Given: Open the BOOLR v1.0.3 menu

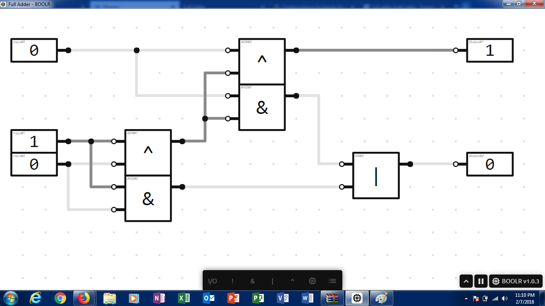Looking at the screenshot, I should click(516, 281).
